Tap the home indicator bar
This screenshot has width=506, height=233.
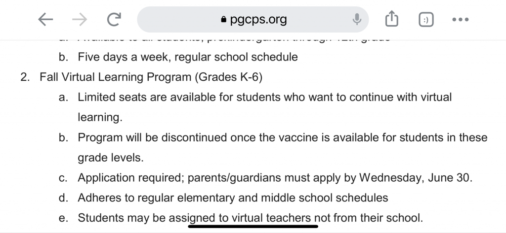click(x=253, y=227)
